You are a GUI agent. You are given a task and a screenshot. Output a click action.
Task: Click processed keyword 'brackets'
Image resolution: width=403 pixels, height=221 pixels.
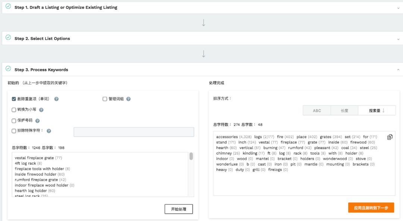(x=360, y=164)
